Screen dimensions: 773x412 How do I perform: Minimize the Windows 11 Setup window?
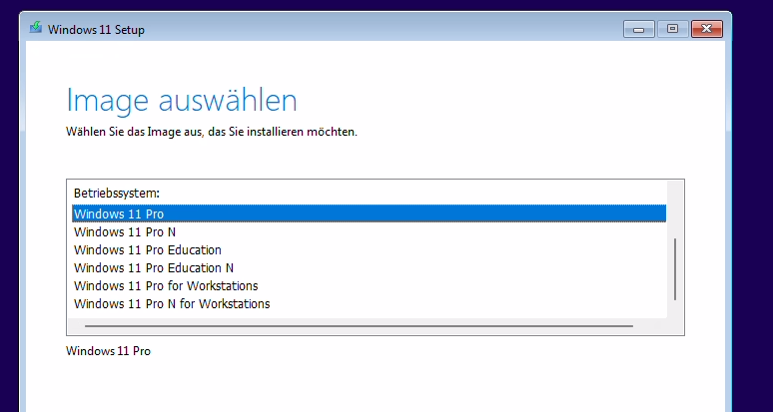point(639,29)
